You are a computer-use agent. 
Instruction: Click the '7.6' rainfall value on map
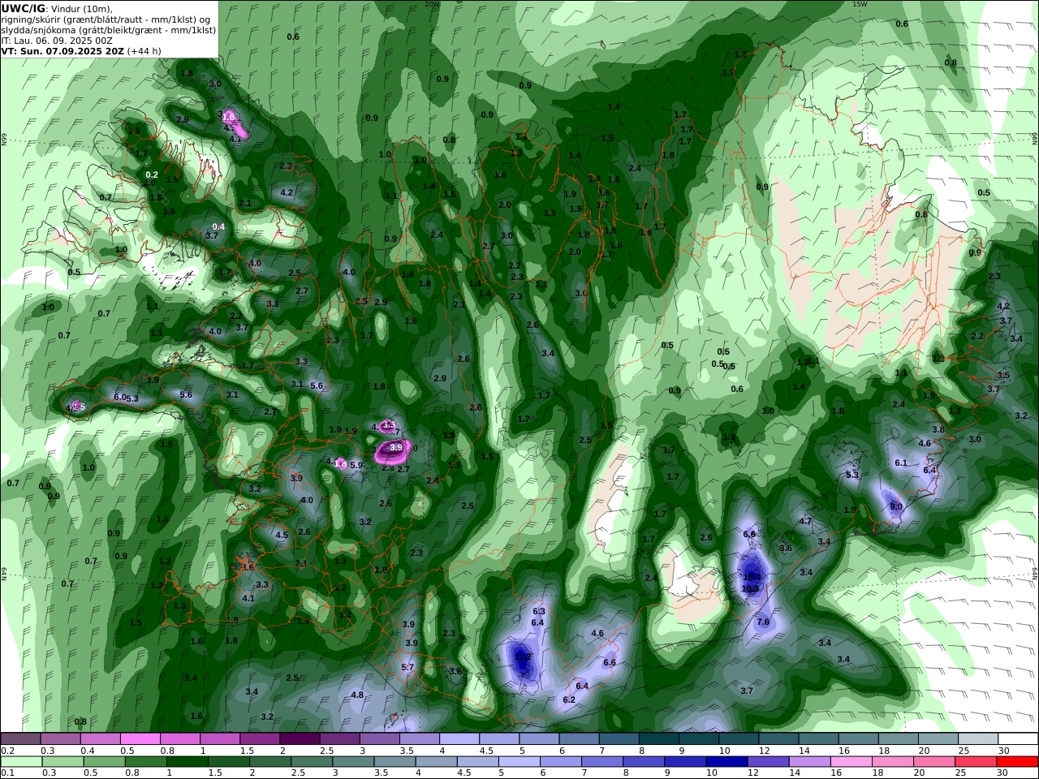click(763, 622)
